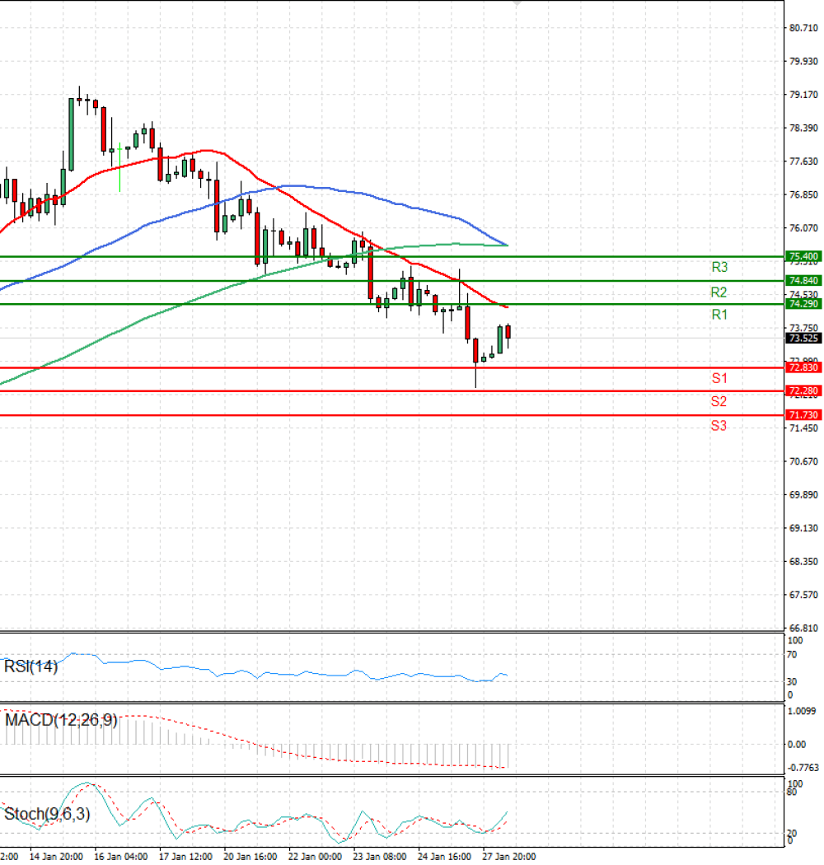Click the RSI(14) indicator label

coord(31,666)
